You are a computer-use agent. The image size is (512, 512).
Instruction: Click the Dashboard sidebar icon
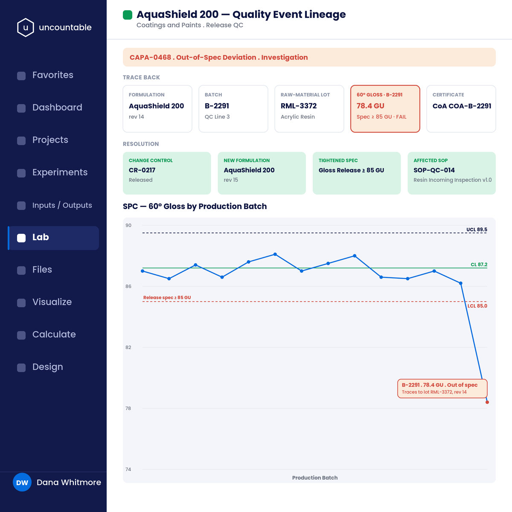coord(21,108)
